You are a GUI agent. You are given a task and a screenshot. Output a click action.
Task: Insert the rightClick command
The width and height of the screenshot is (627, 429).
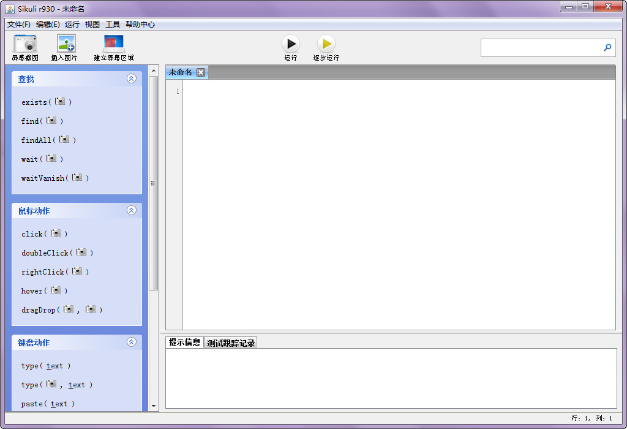pos(55,271)
